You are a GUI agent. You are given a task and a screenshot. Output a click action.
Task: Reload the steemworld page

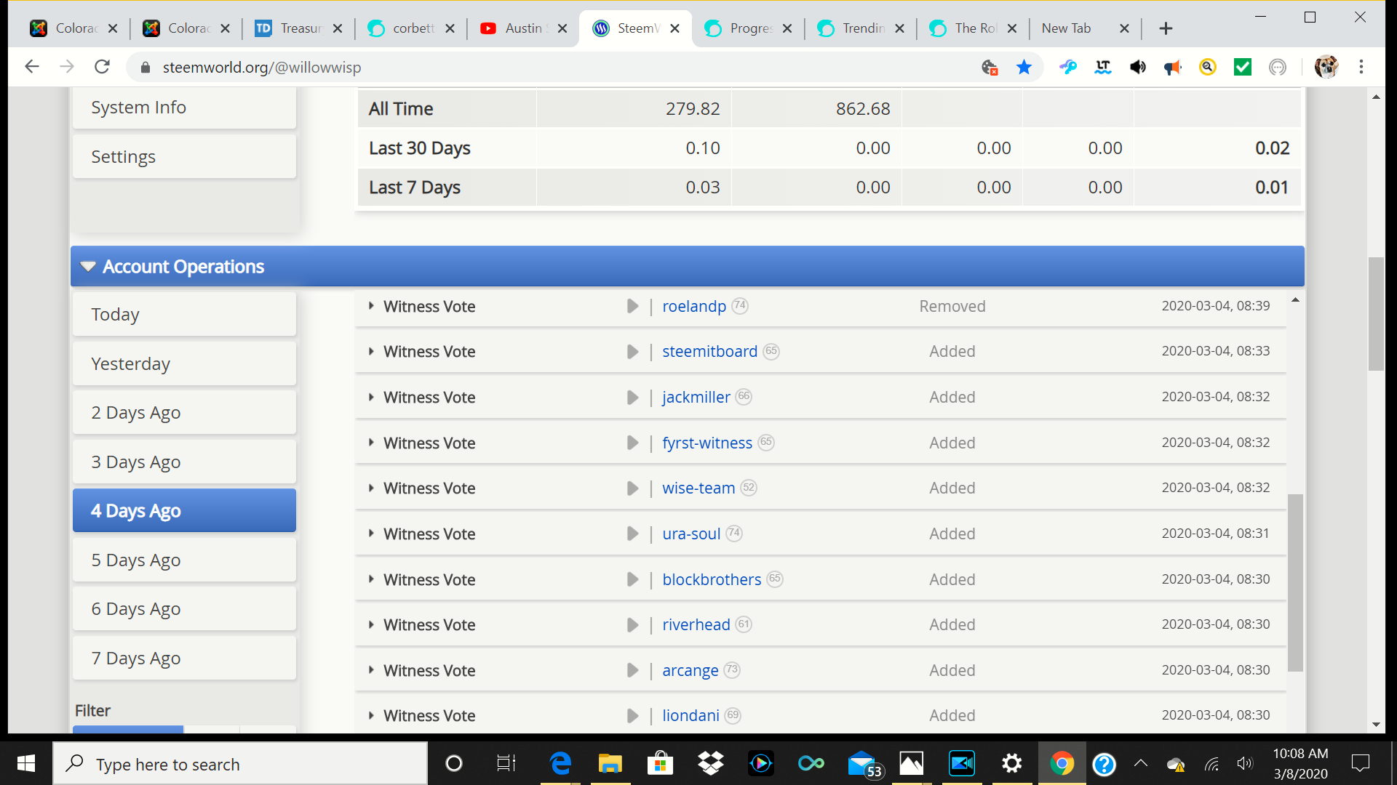click(x=103, y=67)
